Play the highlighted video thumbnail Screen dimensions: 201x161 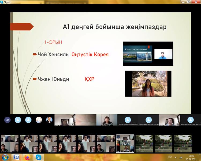[125, 144]
